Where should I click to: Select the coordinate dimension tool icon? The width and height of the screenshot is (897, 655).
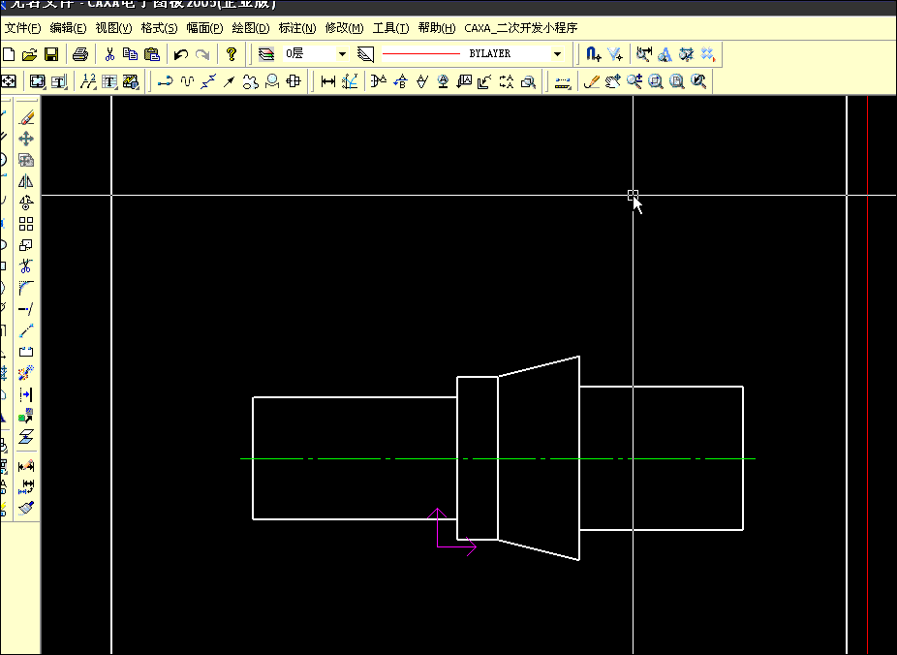click(350, 81)
